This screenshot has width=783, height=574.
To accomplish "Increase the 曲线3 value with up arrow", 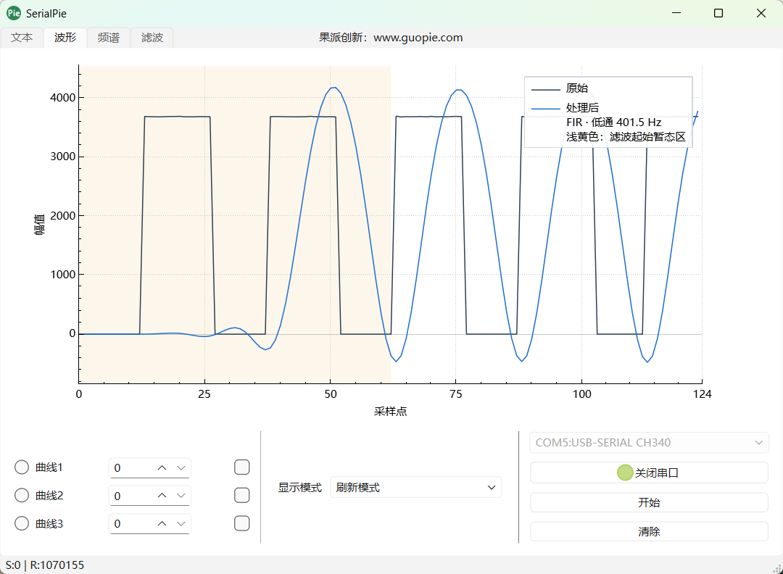I will pos(162,523).
